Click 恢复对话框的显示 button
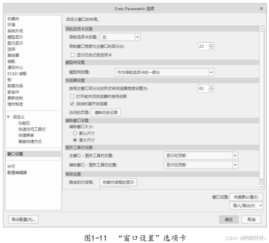 click(x=118, y=182)
